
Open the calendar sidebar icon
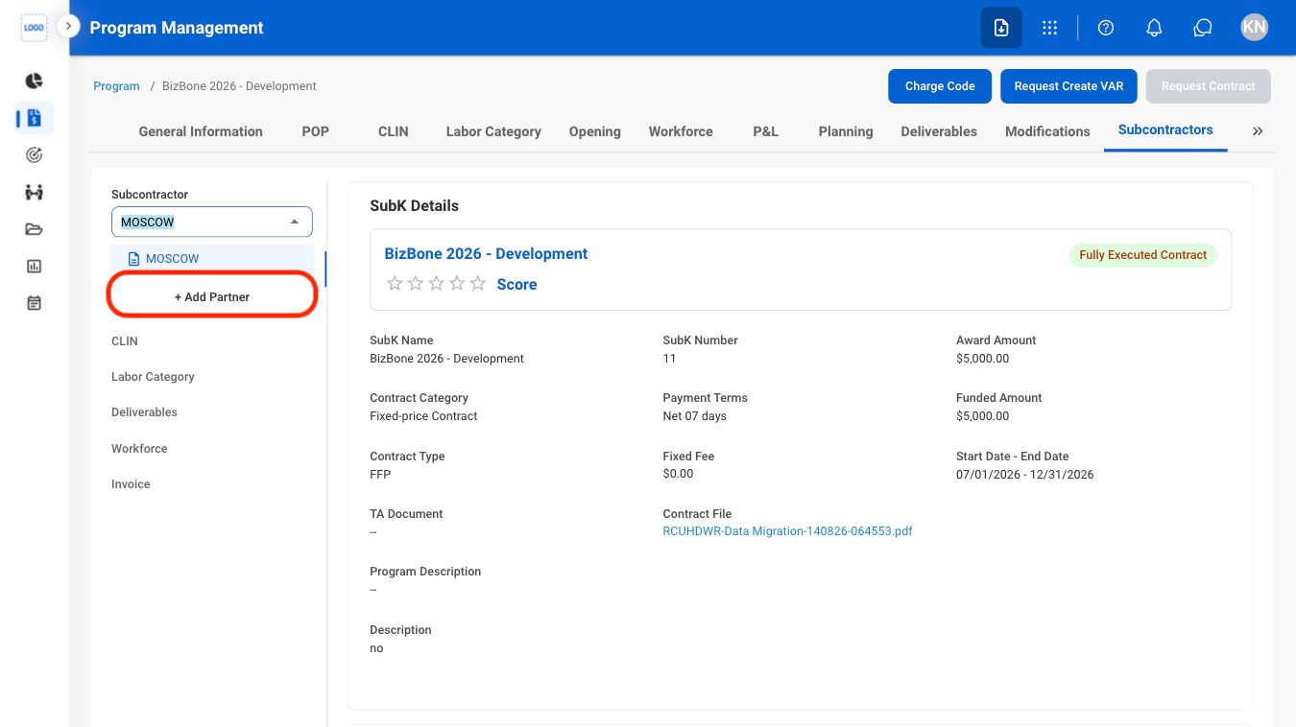tap(34, 303)
